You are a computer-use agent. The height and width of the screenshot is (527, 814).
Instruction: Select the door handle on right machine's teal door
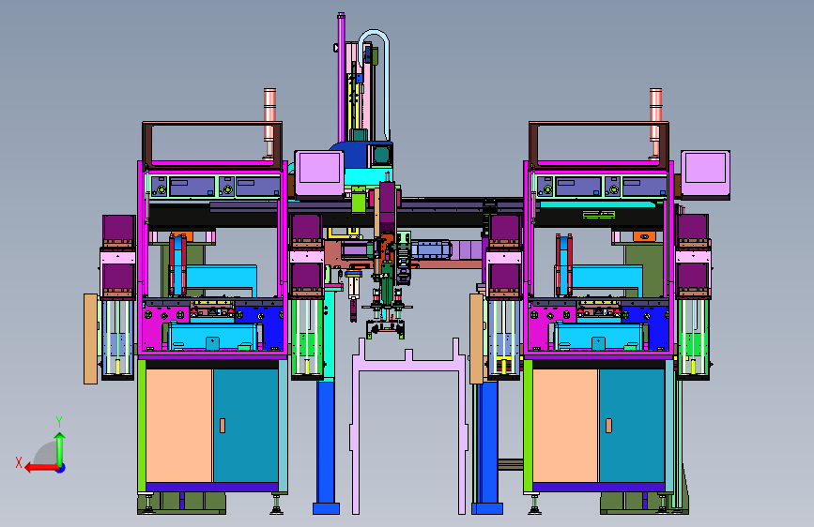[608, 426]
